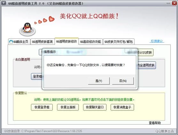
Task: Click 恢复主面板 button
Action: point(68,107)
